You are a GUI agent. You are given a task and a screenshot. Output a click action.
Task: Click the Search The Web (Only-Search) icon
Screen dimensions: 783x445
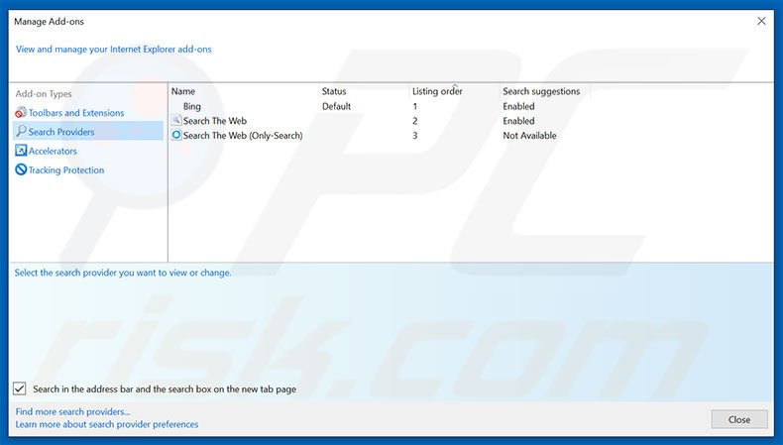(176, 136)
